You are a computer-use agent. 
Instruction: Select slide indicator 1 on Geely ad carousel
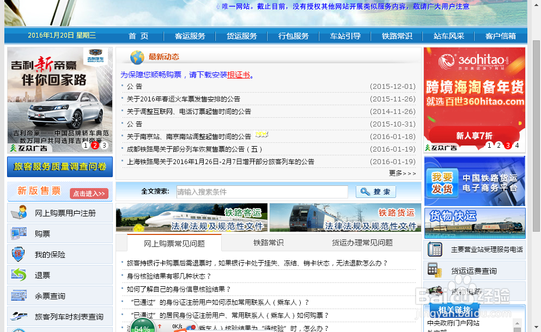click(86, 145)
